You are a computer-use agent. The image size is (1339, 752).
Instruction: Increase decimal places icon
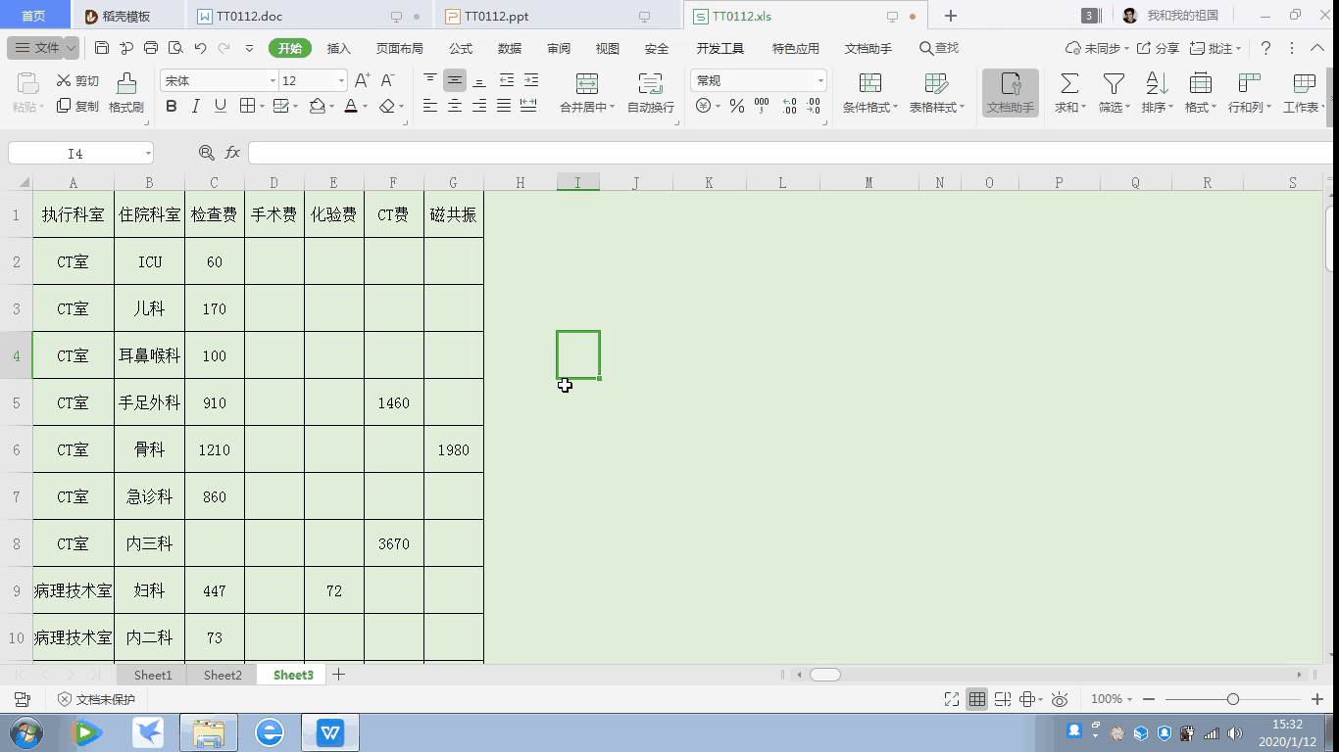tap(789, 106)
